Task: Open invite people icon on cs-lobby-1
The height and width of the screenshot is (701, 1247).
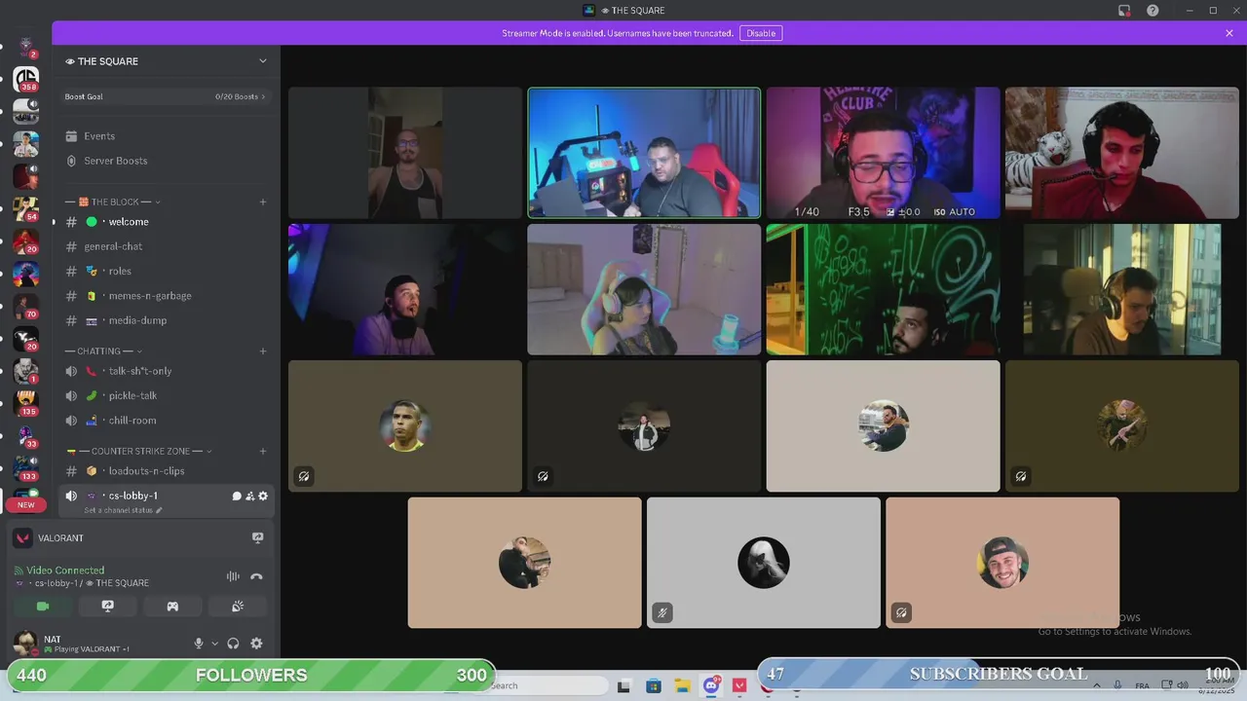Action: (249, 496)
